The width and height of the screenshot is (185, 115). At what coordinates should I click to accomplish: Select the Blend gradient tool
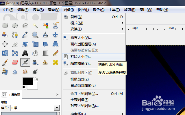pos(45,53)
